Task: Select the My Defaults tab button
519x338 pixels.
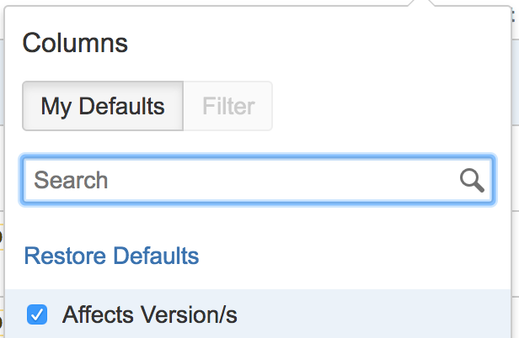Action: 103,106
